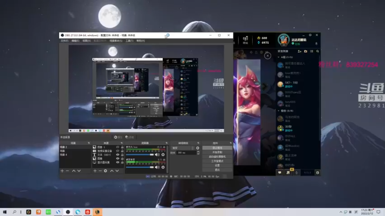
Task: Show hidden icons chevron in system tray
Action: click(x=341, y=212)
